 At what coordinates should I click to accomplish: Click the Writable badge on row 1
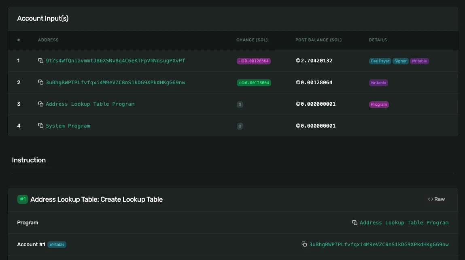(x=419, y=61)
